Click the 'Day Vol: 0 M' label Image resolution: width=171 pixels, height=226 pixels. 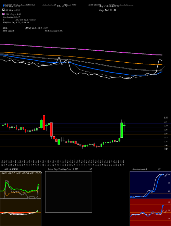pyautogui.click(x=108, y=10)
